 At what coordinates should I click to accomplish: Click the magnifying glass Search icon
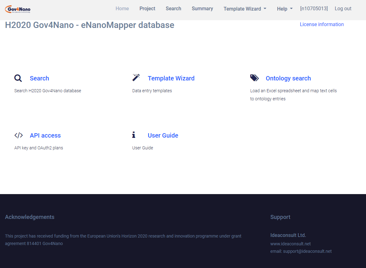[18, 78]
